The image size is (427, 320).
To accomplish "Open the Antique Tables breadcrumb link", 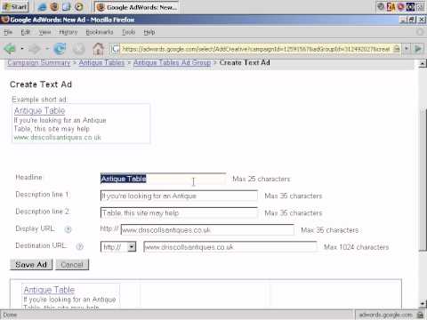I will tap(101, 63).
